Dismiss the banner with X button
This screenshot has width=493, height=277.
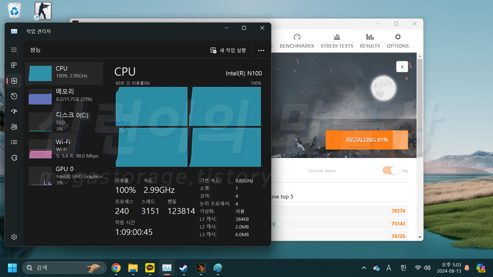coord(402,67)
